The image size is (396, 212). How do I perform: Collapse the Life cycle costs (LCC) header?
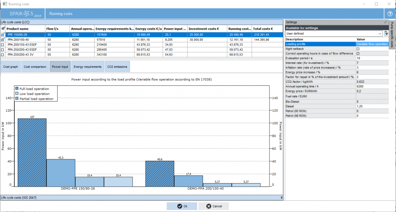[142, 22]
